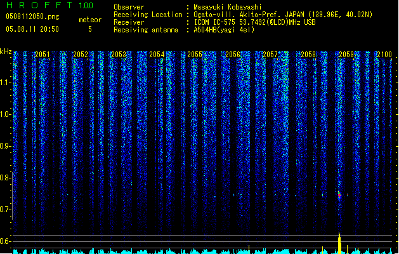Click the HROFFT 1.0.0 title text
Screen dimensions: 399x254
[50, 5]
